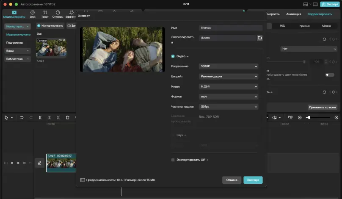Expand the Библиотека sidebar section

click(x=17, y=59)
